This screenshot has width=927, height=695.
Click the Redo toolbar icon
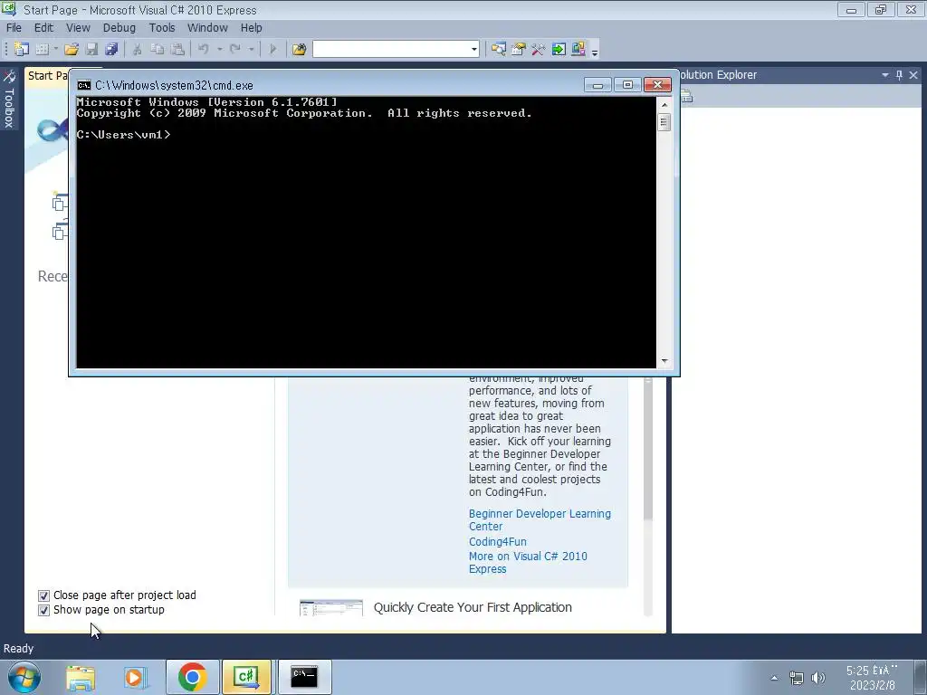pos(235,49)
